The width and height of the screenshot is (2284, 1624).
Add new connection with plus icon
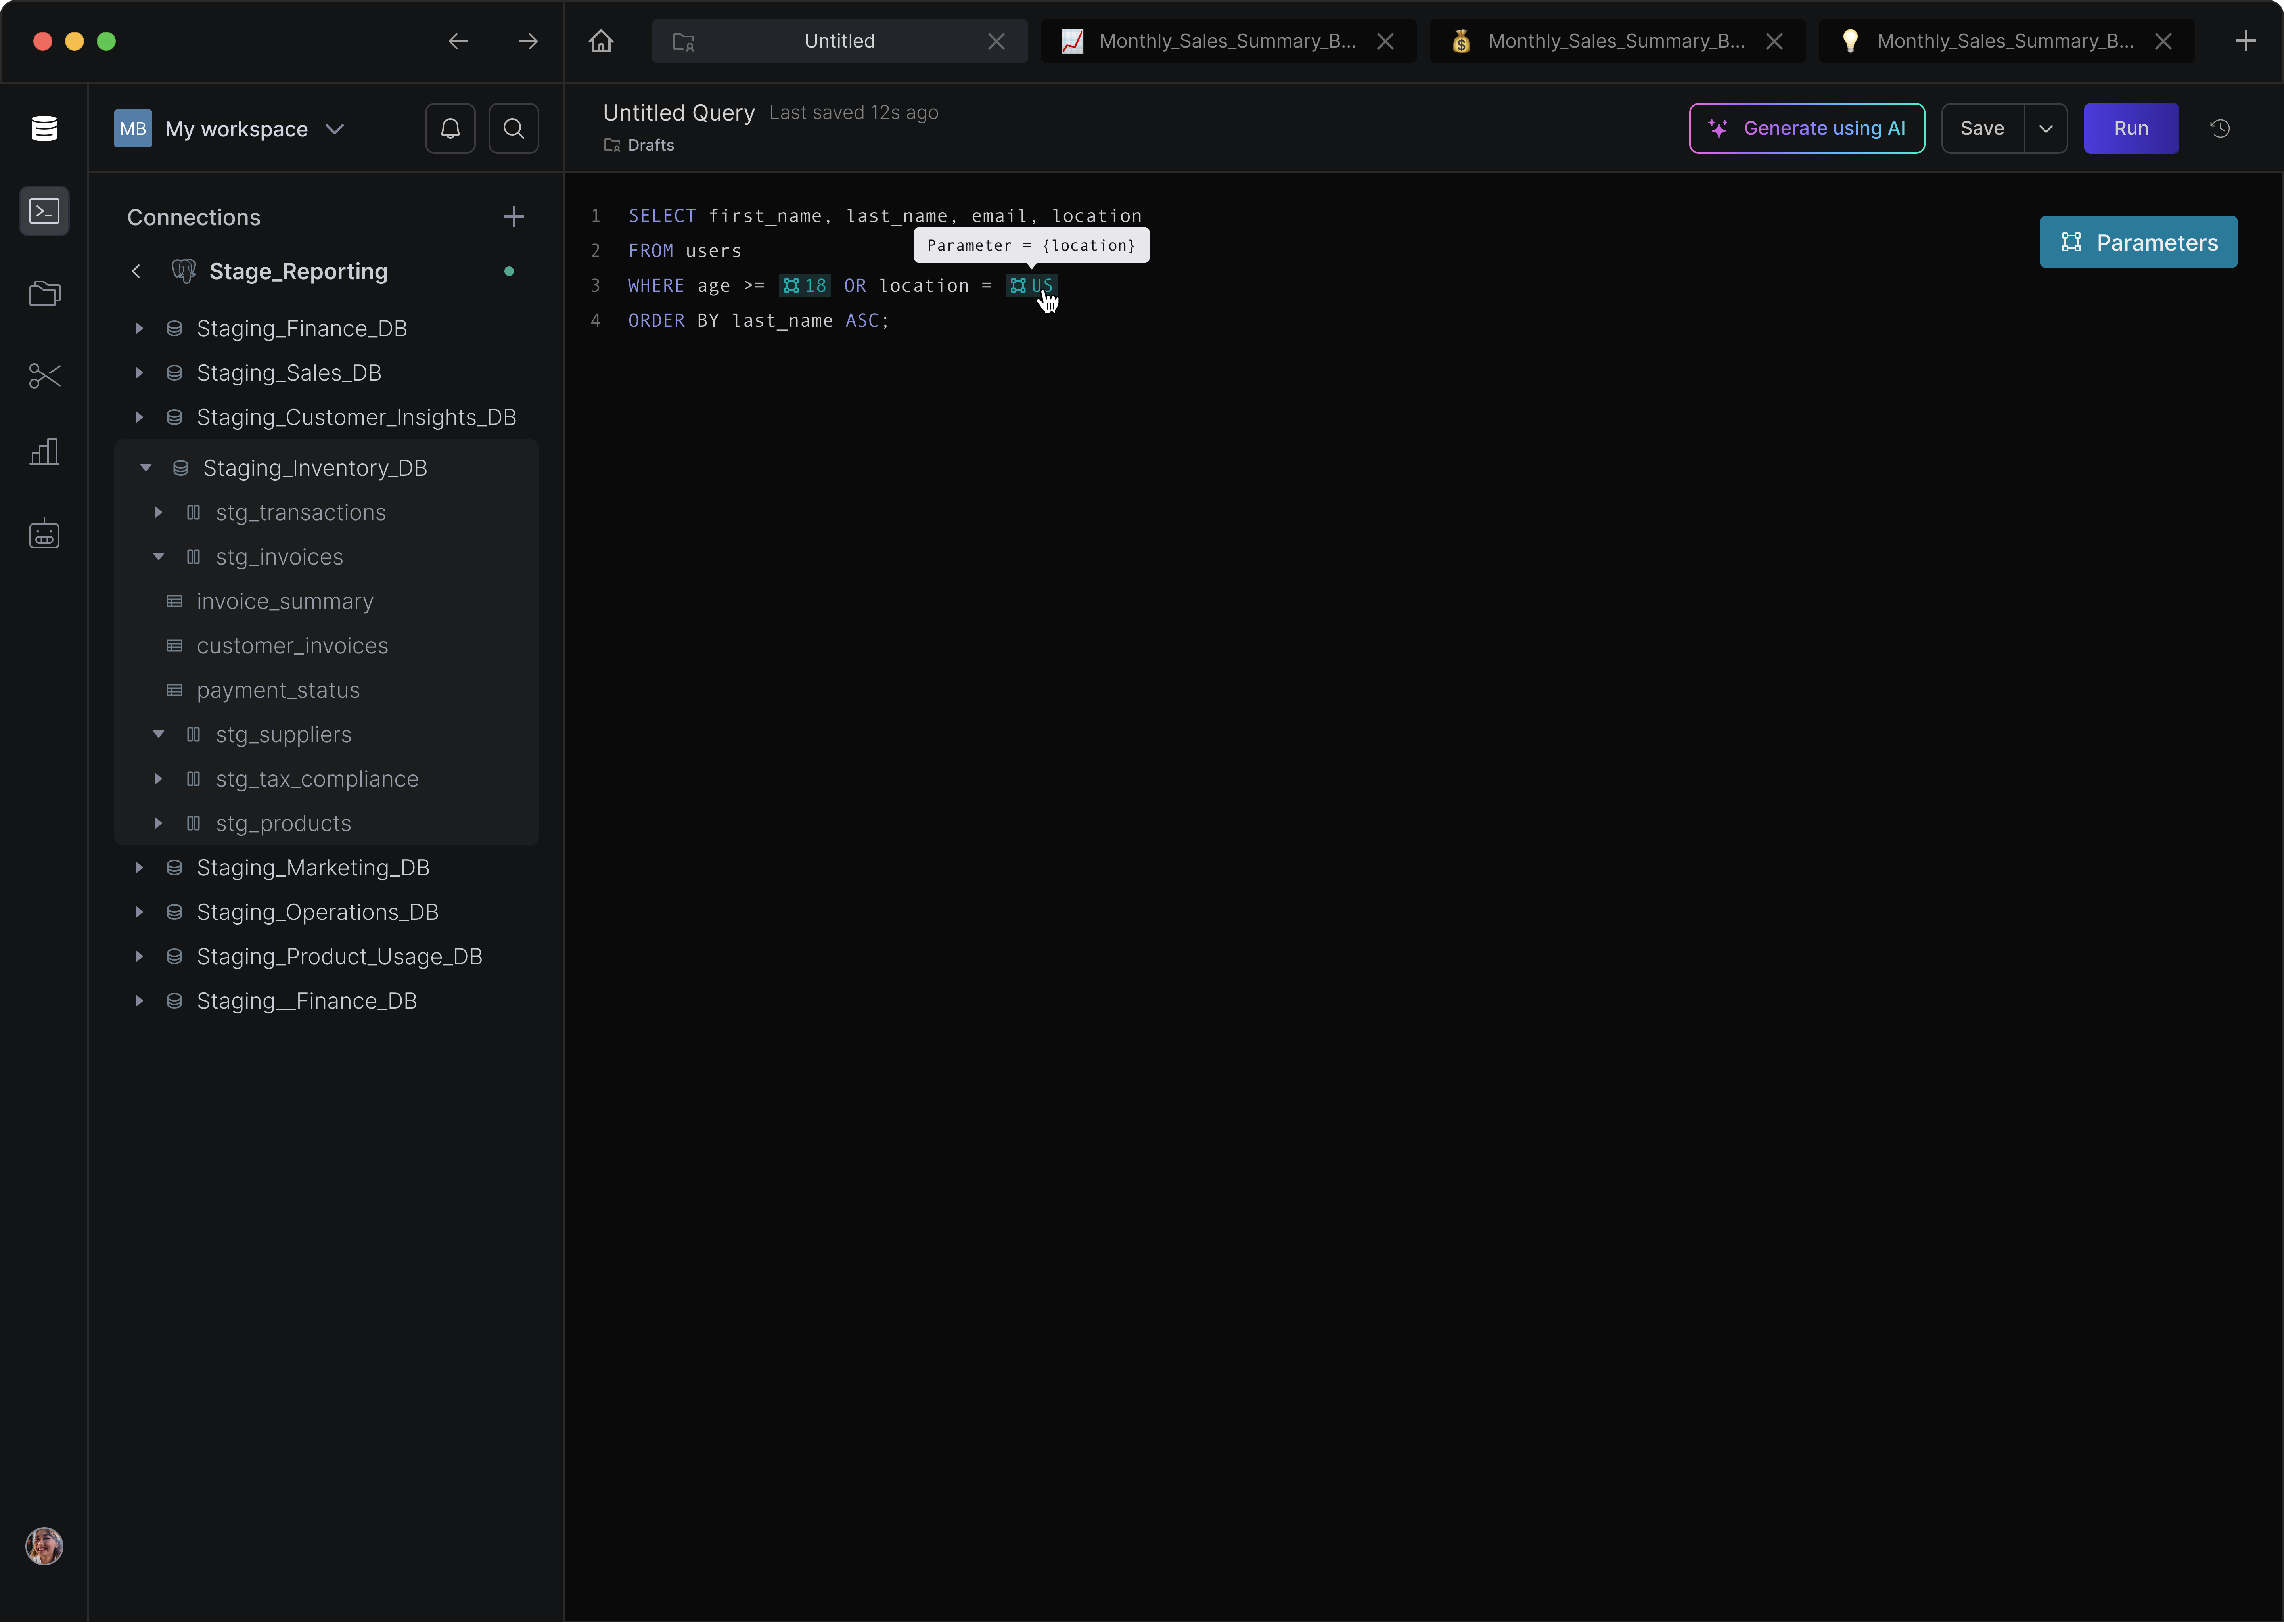pos(513,217)
